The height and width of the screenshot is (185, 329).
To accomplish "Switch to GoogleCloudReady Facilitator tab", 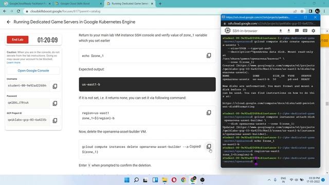I will point(27,4).
